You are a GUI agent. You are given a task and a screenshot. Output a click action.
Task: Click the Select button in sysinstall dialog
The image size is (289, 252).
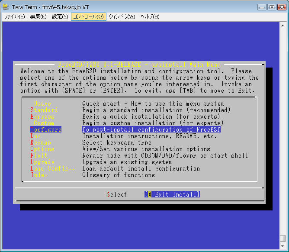[x=117, y=194]
